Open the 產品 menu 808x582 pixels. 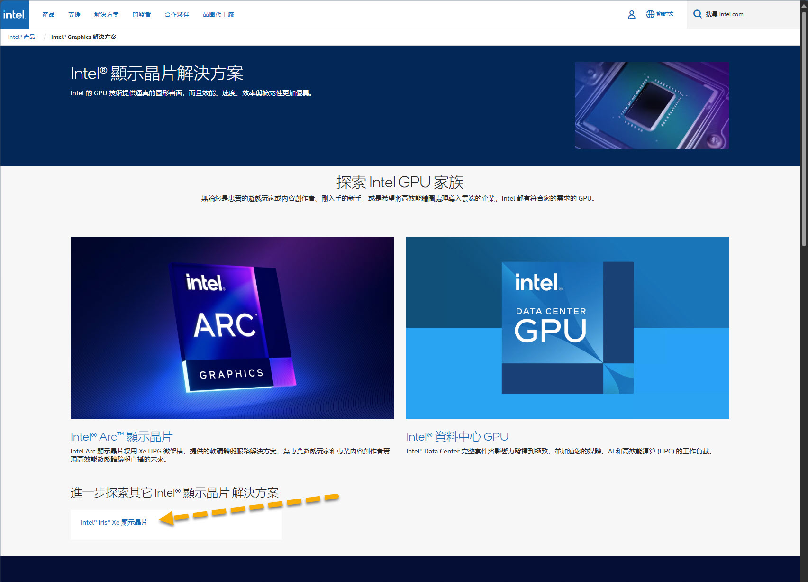[48, 15]
